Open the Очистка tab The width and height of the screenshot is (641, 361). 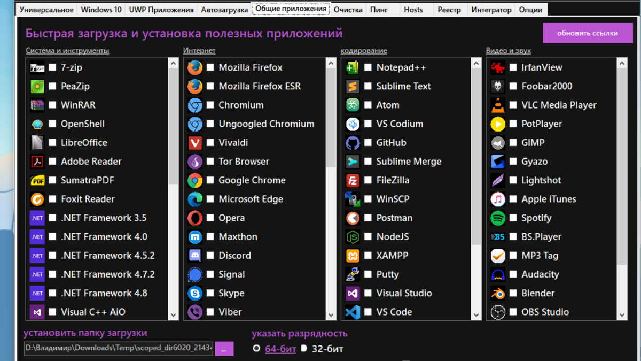pyautogui.click(x=348, y=10)
